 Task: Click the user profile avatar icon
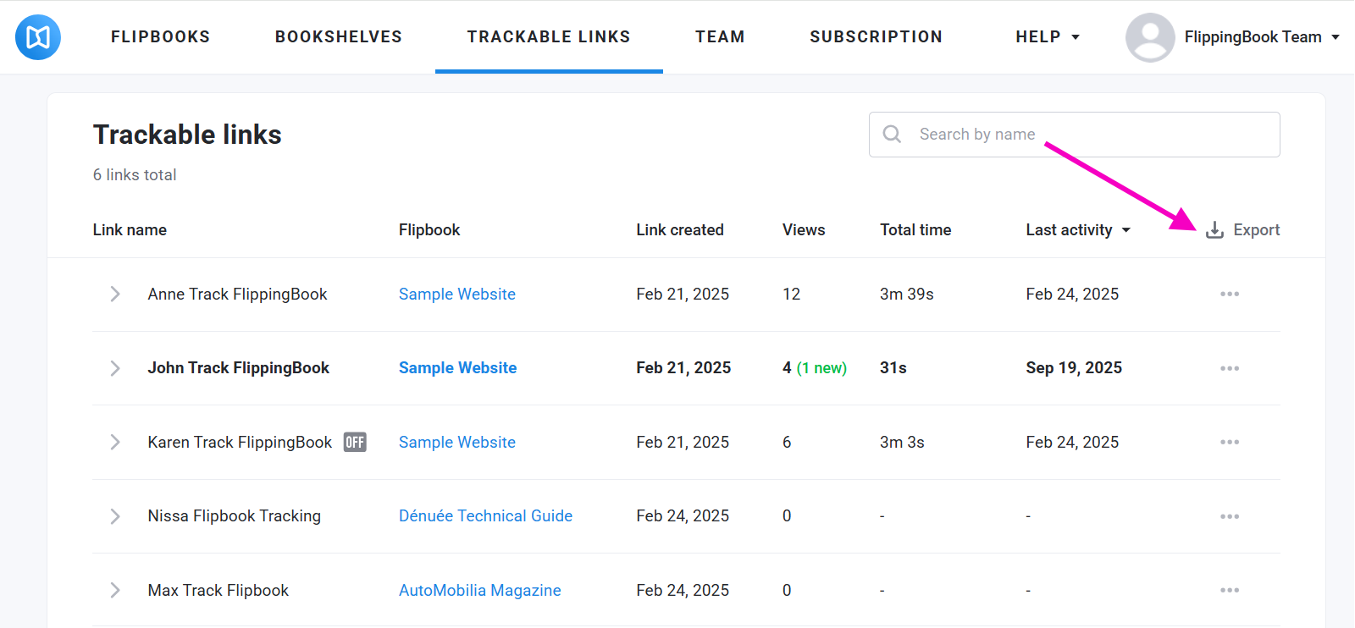(1149, 37)
